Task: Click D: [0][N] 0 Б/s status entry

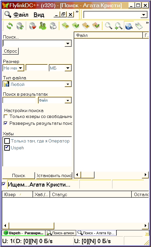Action: [x=44, y=241]
